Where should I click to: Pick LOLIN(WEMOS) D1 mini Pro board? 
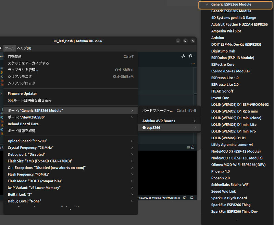[x=233, y=131]
